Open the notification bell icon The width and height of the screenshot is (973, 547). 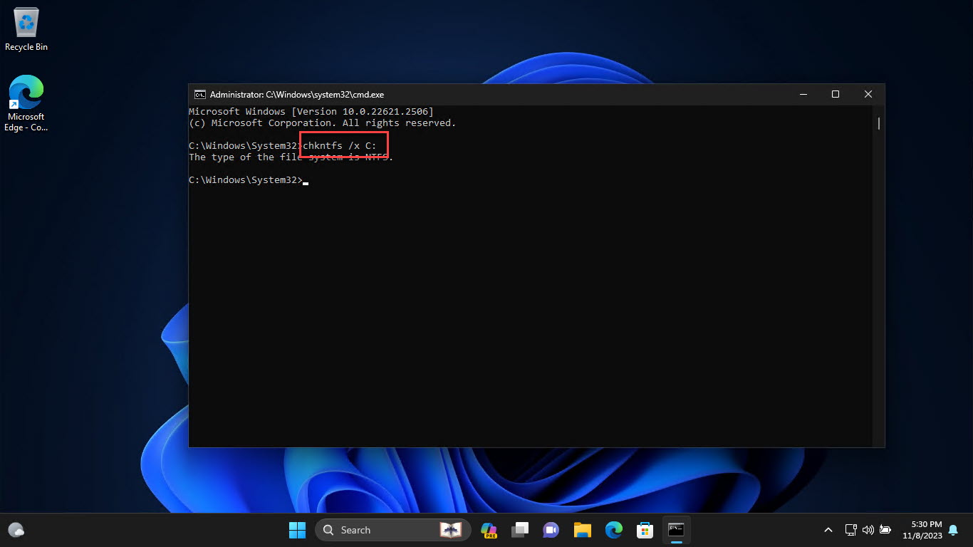click(953, 530)
